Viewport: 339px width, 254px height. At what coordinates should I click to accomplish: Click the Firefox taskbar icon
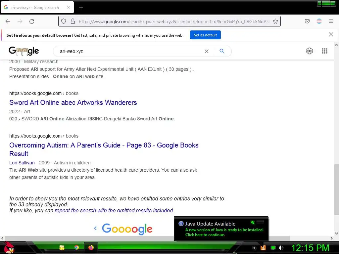click(91, 247)
